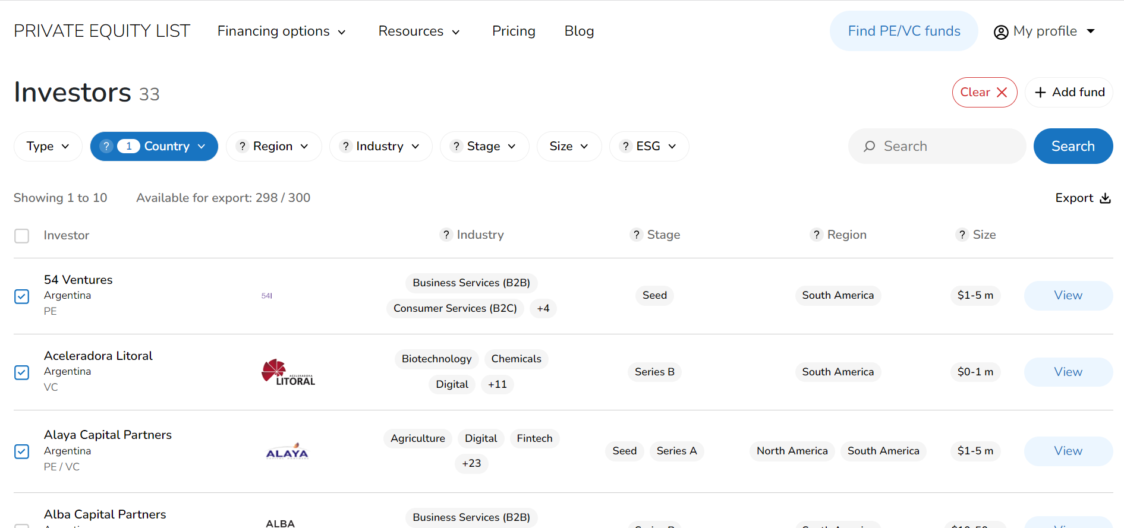Image resolution: width=1124 pixels, height=528 pixels.
Task: Click the magnifier icon in the search field
Action: coord(870,146)
